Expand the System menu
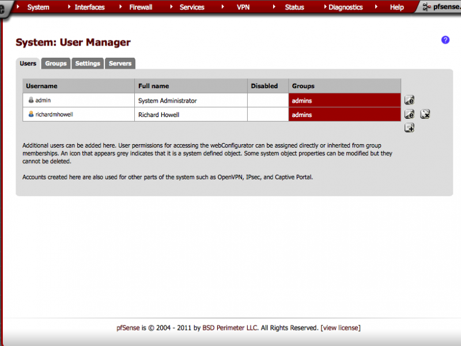This screenshot has width=461, height=346. pos(38,7)
